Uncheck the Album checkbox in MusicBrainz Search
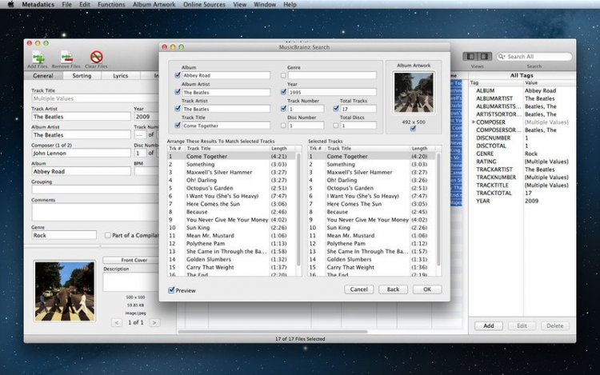This screenshot has width=600, height=375. (x=178, y=75)
